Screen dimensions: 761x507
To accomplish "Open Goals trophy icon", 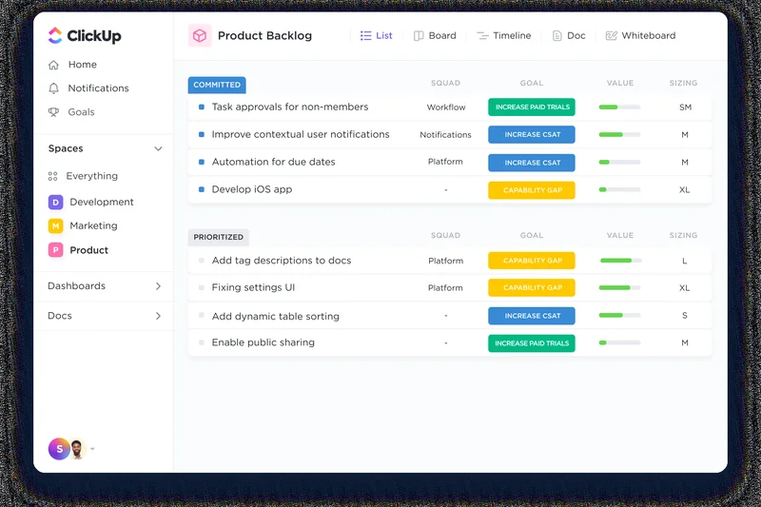I will click(x=54, y=112).
